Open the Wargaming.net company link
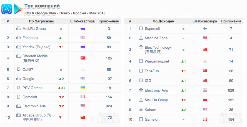The image size is (247, 127). 157,61
